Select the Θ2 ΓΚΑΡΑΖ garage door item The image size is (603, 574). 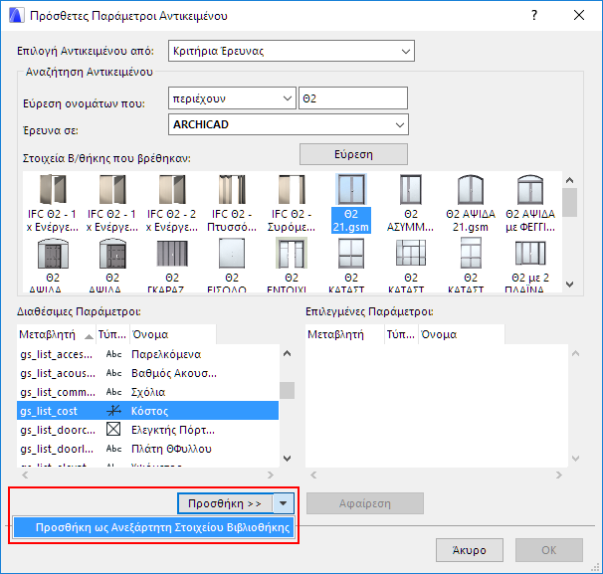172,266
